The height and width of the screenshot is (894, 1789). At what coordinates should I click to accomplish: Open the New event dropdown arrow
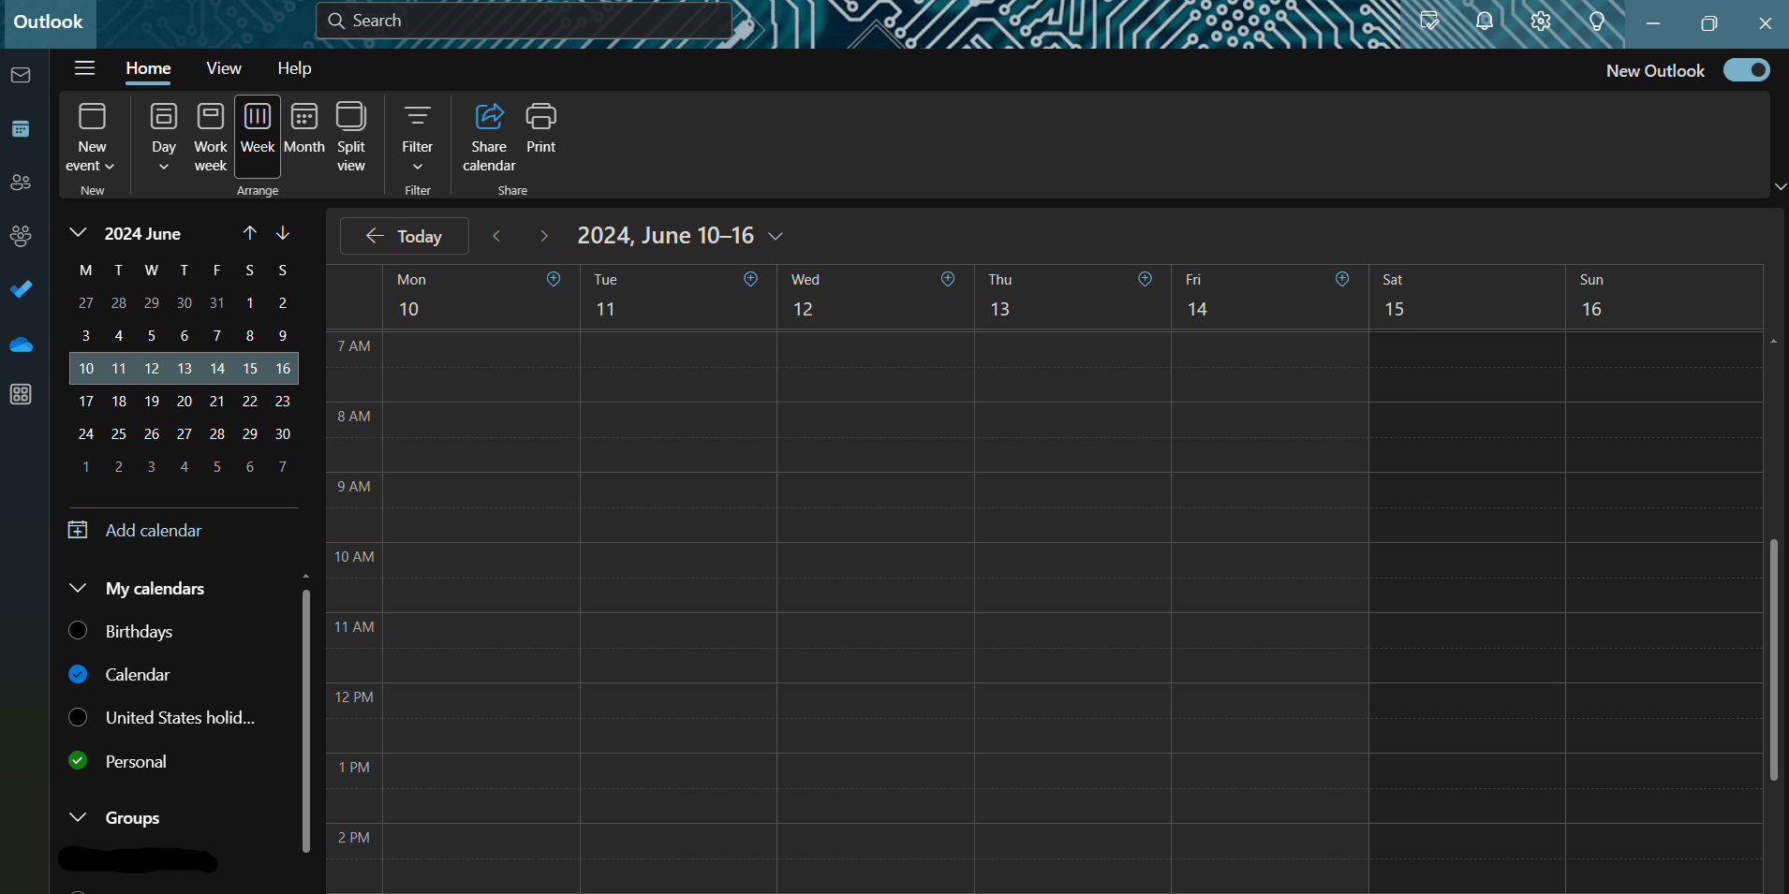tap(110, 167)
